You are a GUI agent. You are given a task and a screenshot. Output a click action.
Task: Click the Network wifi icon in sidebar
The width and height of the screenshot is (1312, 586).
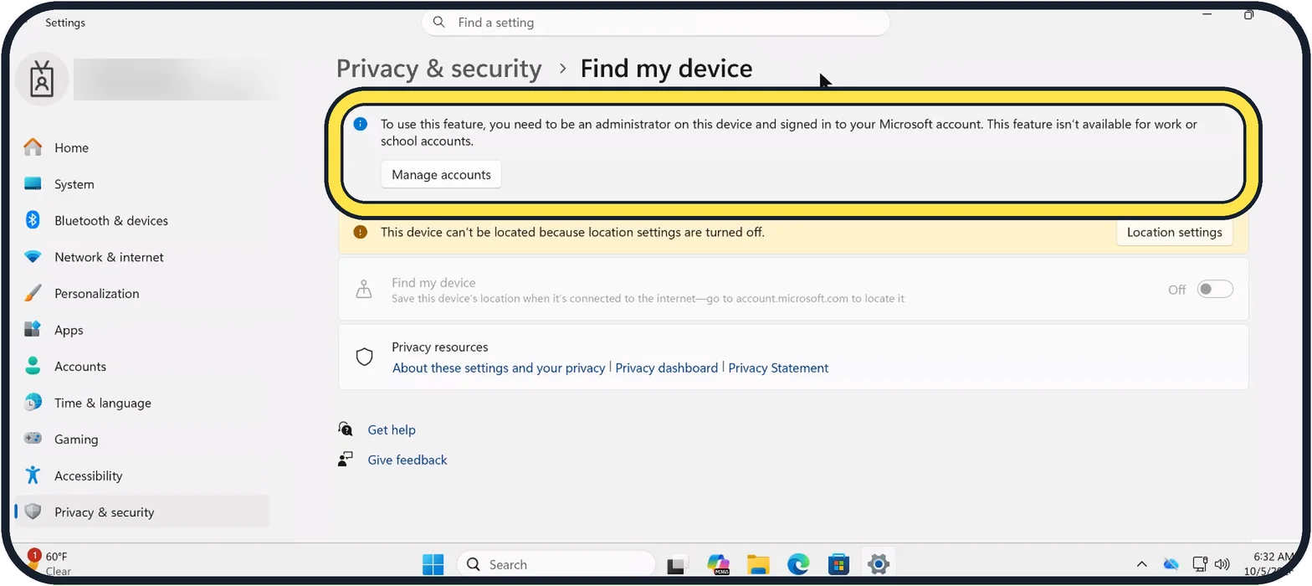tap(33, 257)
